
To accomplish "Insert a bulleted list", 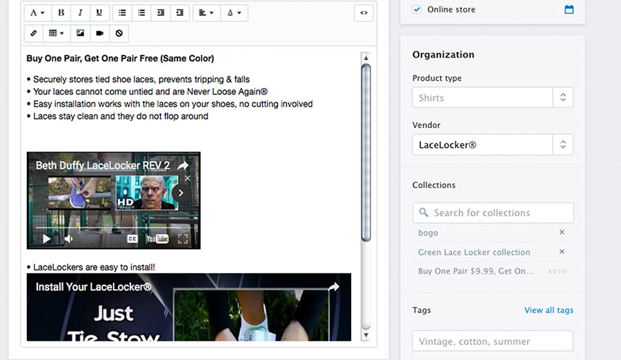I will pos(122,13).
